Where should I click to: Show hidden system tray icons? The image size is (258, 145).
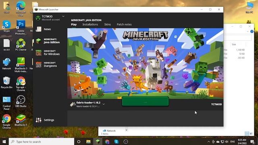pos(209,141)
